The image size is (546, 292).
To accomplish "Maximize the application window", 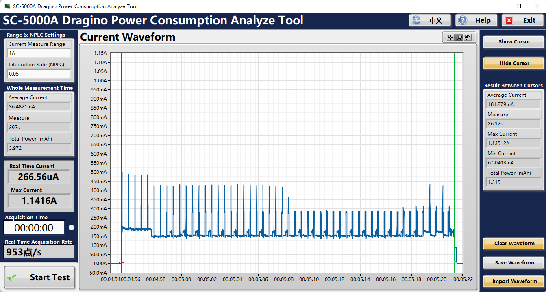I will click(519, 6).
